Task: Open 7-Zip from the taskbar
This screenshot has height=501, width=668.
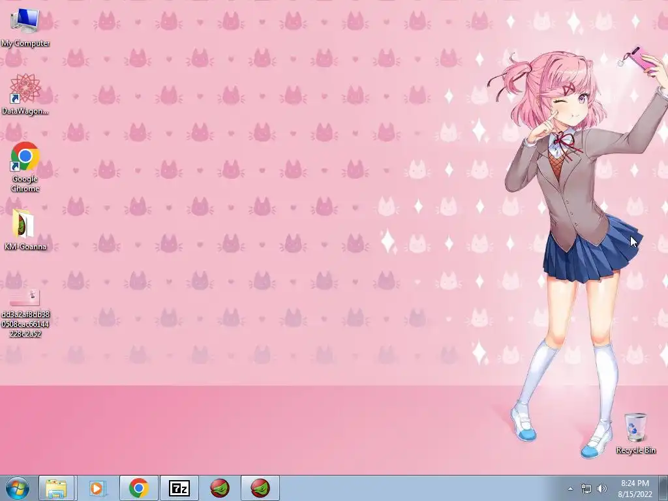Action: click(179, 488)
